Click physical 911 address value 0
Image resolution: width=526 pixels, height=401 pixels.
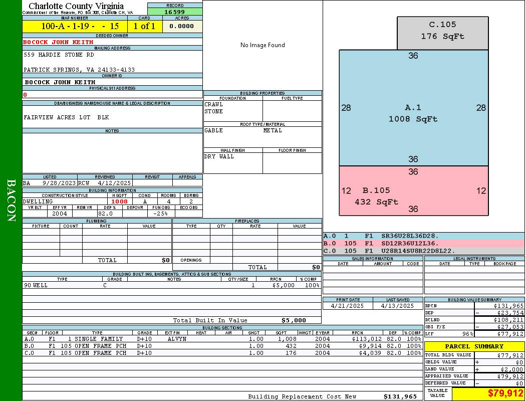25,95
